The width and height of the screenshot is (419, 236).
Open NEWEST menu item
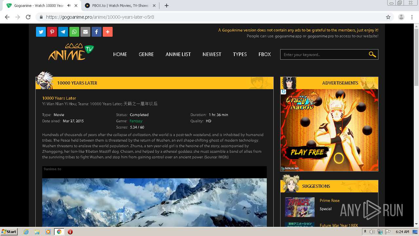[212, 54]
